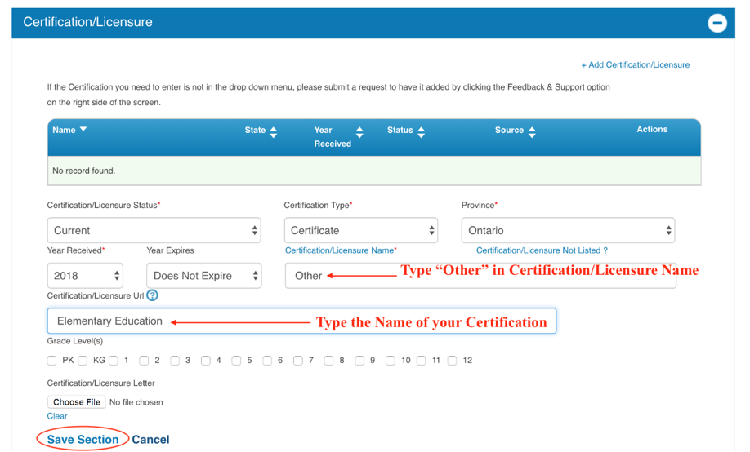Open Certification/Licensure Status dropdown showing Current
Screen dimensions: 750x452
[154, 230]
